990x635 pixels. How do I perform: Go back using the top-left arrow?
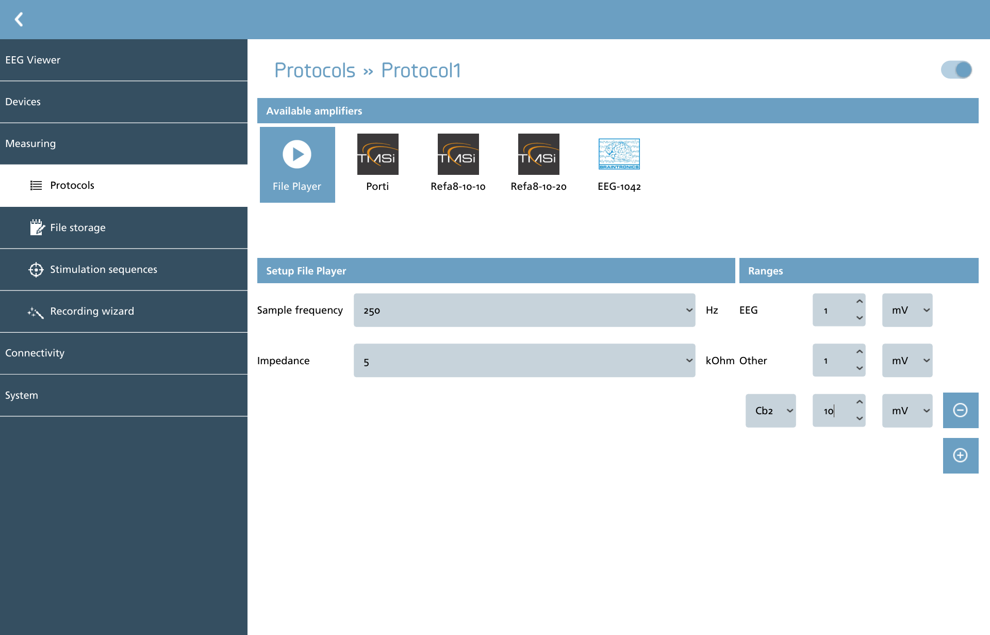(19, 20)
